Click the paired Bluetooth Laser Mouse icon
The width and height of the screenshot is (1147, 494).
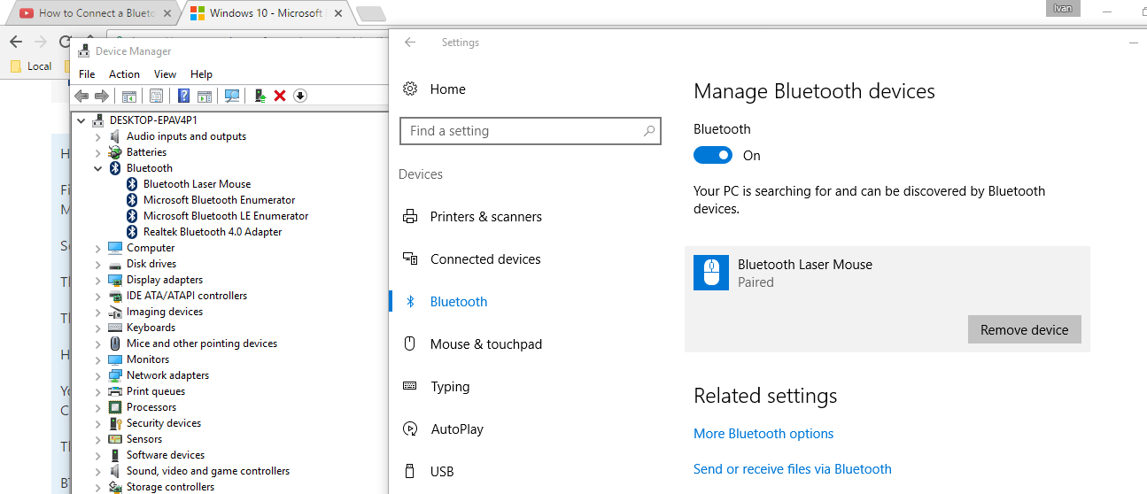pyautogui.click(x=711, y=273)
